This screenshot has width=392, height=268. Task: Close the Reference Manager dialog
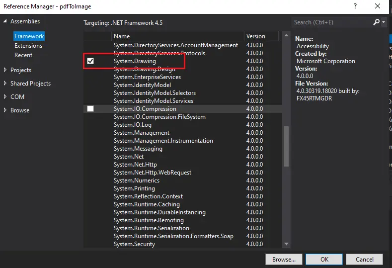tap(378, 6)
